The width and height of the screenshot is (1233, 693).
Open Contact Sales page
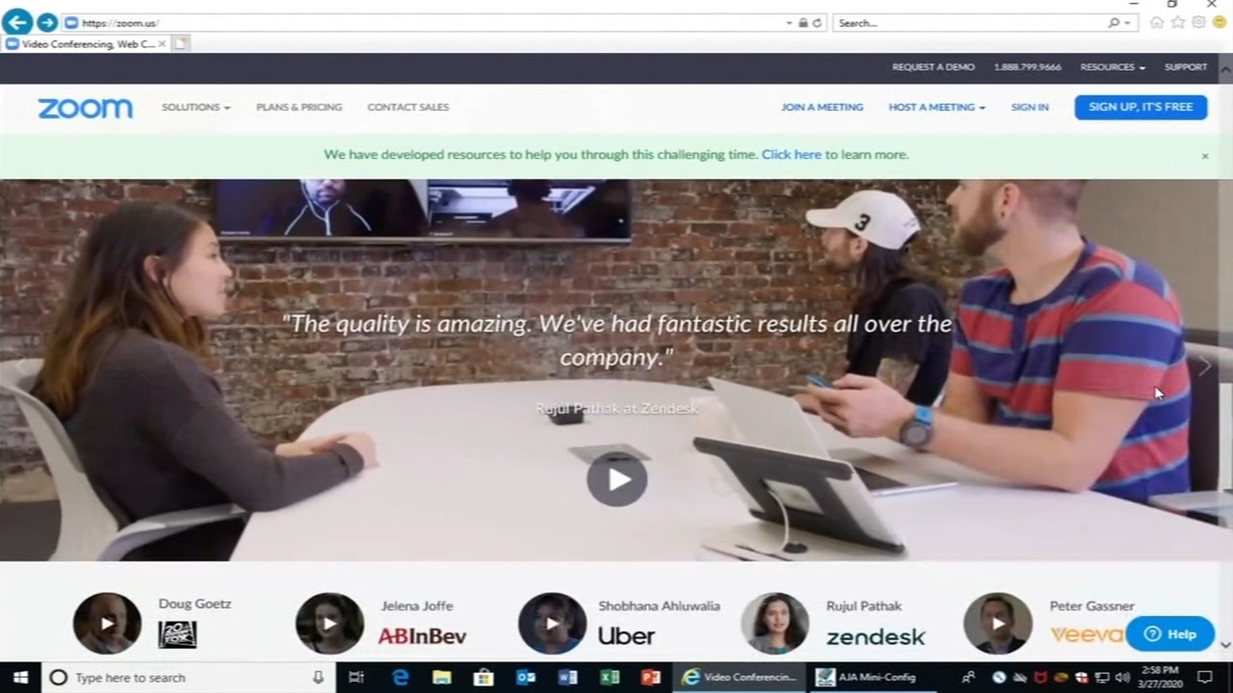point(408,107)
